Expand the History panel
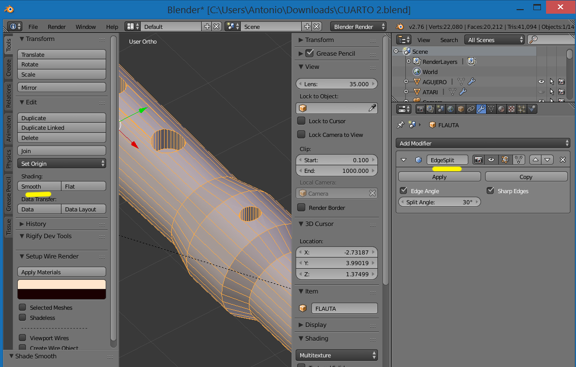The height and width of the screenshot is (367, 576). point(36,224)
